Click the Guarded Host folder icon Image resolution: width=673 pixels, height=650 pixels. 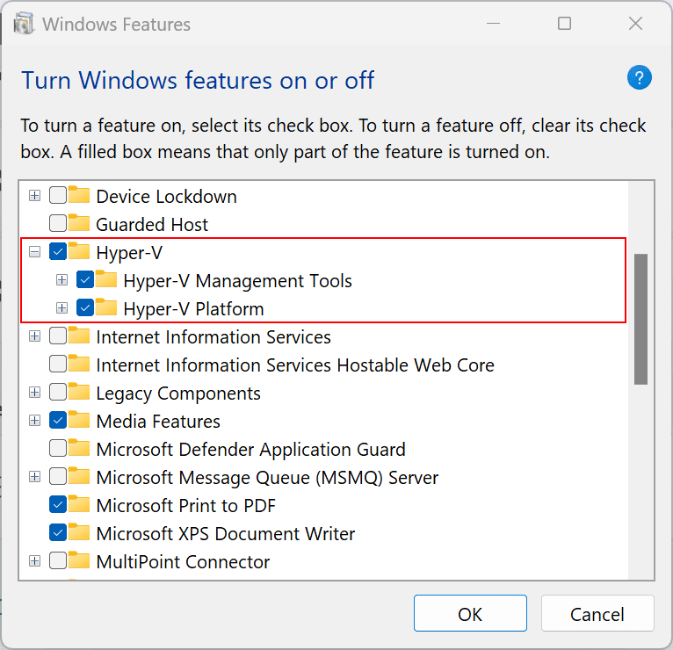point(80,224)
